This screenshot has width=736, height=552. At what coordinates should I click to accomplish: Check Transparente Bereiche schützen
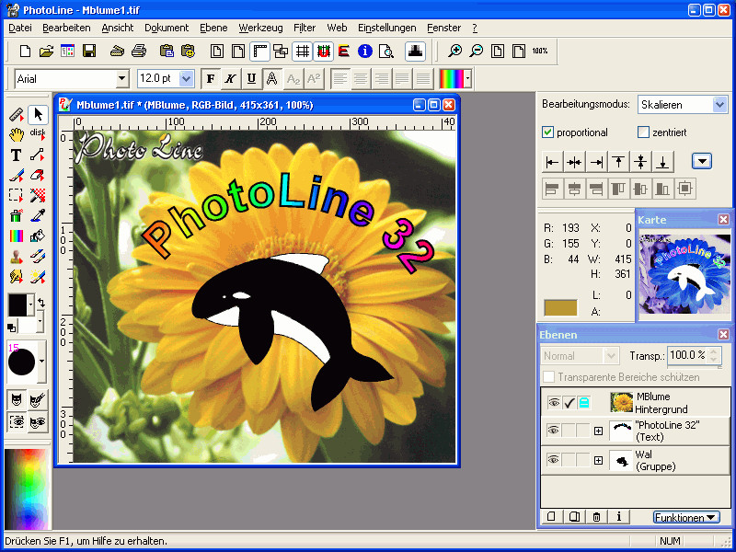tap(548, 377)
